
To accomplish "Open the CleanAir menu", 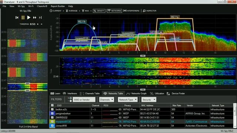I will (42, 6).
